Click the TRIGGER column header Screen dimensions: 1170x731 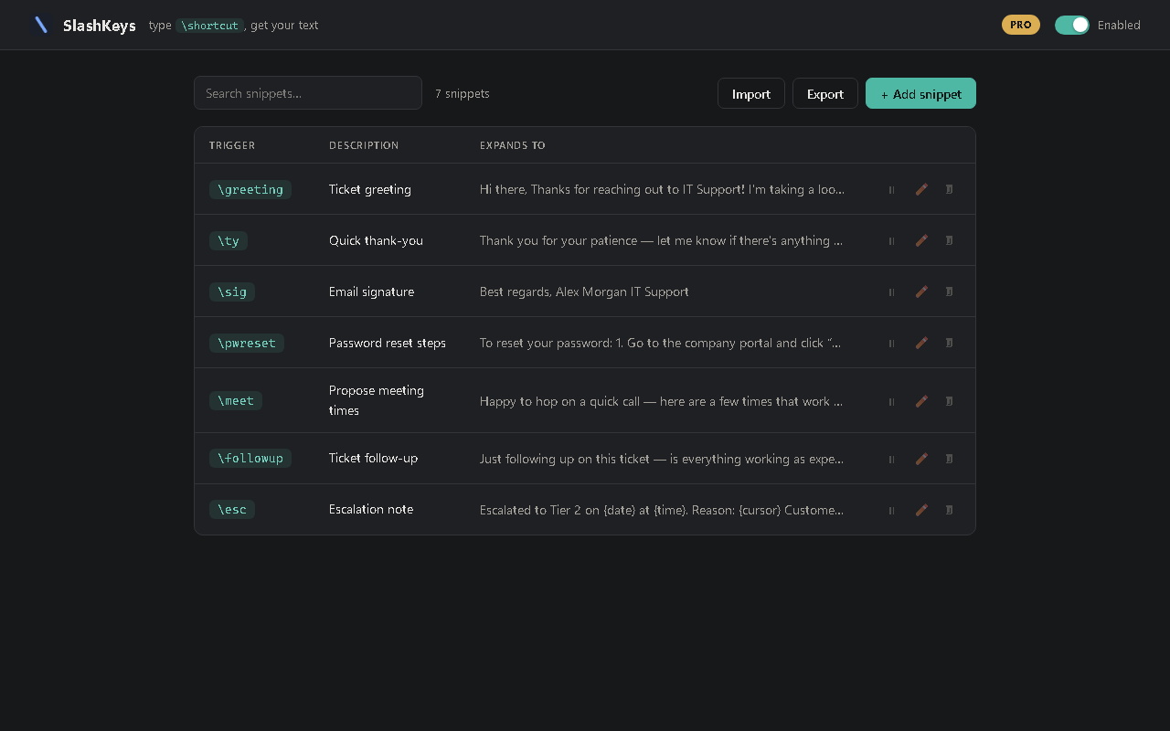point(232,145)
